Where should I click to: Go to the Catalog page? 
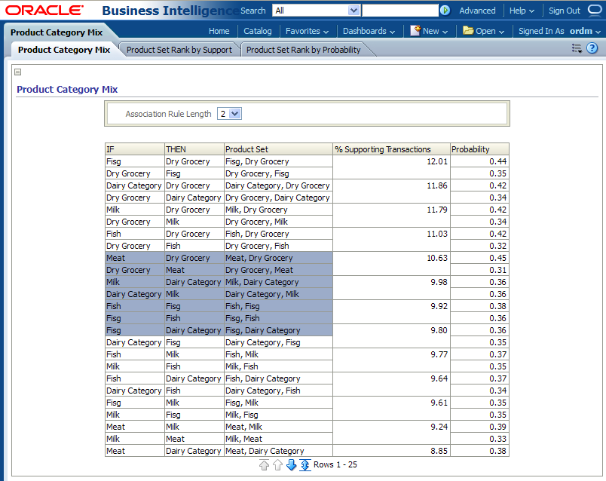258,31
